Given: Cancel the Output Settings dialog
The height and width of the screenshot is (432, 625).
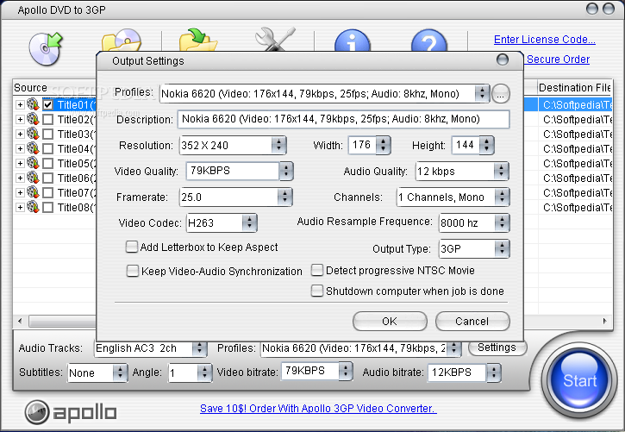Looking at the screenshot, I should point(472,322).
